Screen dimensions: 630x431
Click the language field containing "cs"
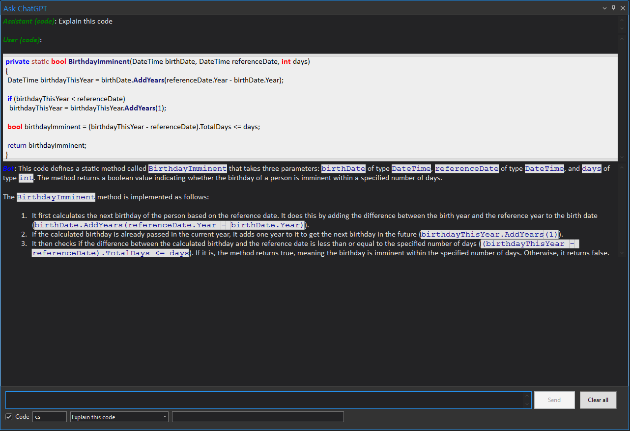49,417
